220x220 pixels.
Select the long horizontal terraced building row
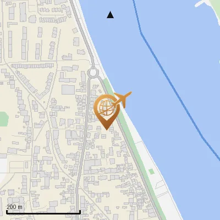(x=32, y=65)
